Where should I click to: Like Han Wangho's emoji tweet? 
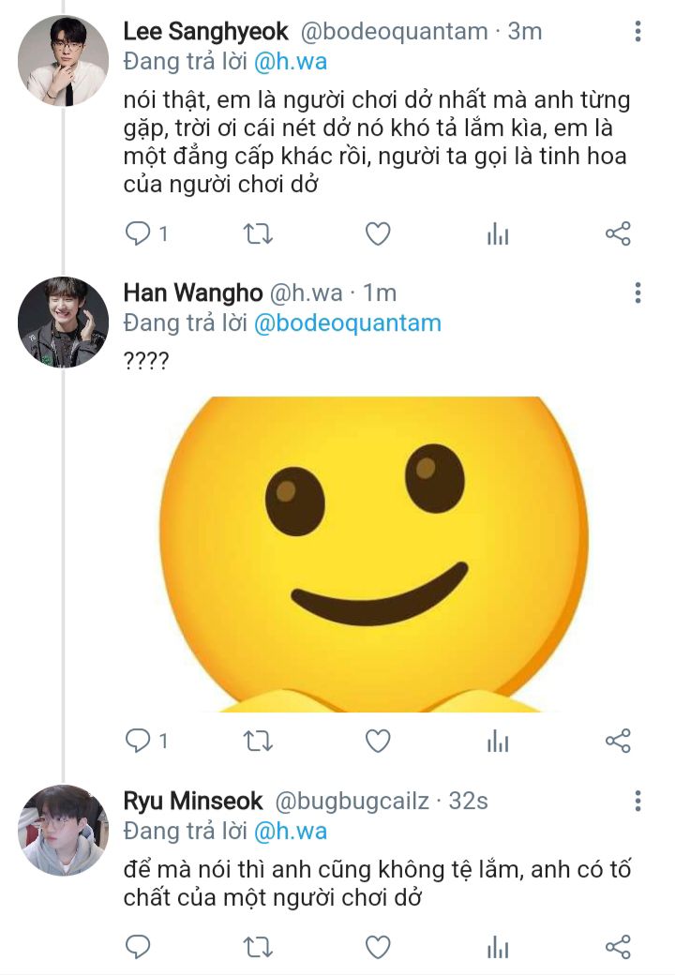[x=377, y=742]
